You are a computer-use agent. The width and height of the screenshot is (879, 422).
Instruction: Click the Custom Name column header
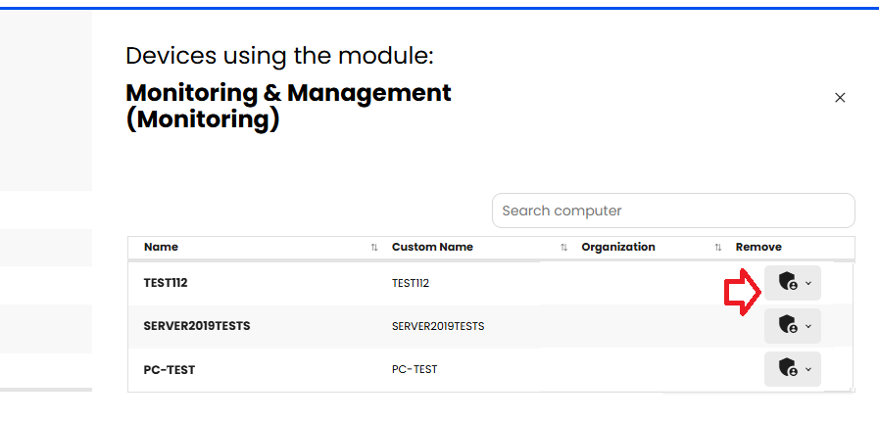click(432, 247)
